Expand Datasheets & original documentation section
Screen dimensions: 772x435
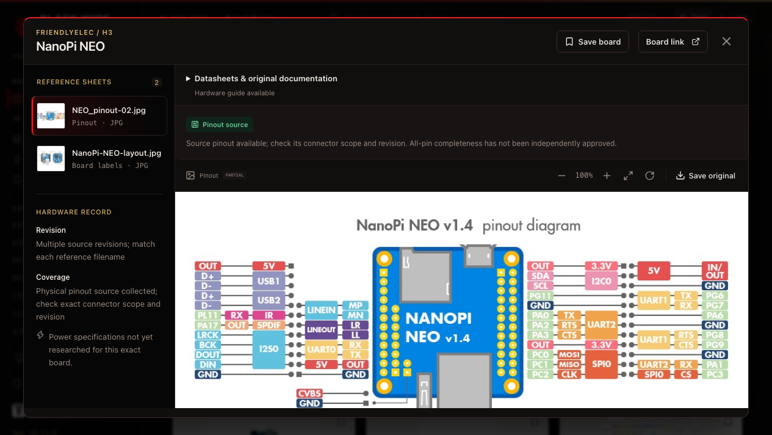262,78
